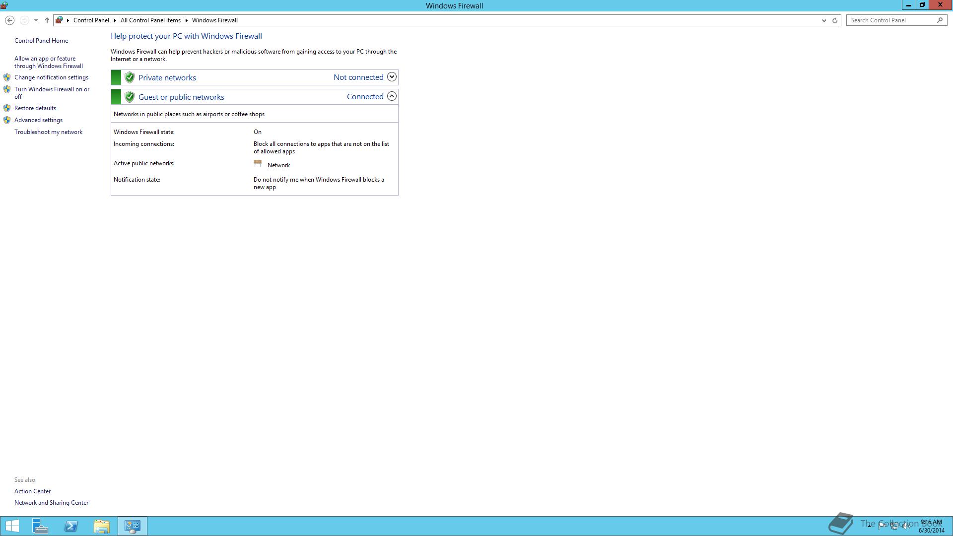
Task: Click green shield icon for Private networks
Action: click(x=130, y=77)
